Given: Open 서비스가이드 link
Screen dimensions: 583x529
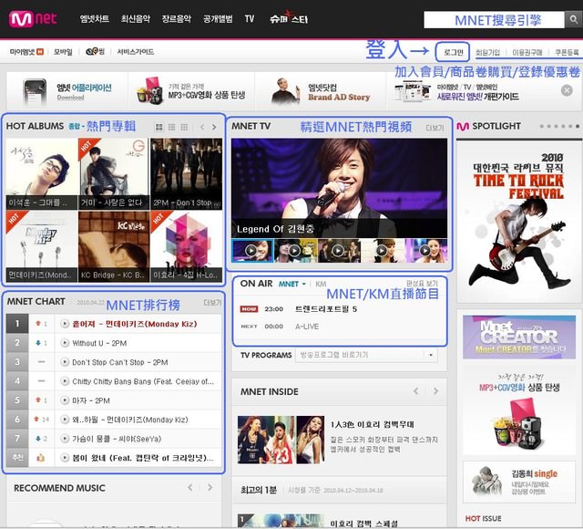Looking at the screenshot, I should pyautogui.click(x=136, y=52).
